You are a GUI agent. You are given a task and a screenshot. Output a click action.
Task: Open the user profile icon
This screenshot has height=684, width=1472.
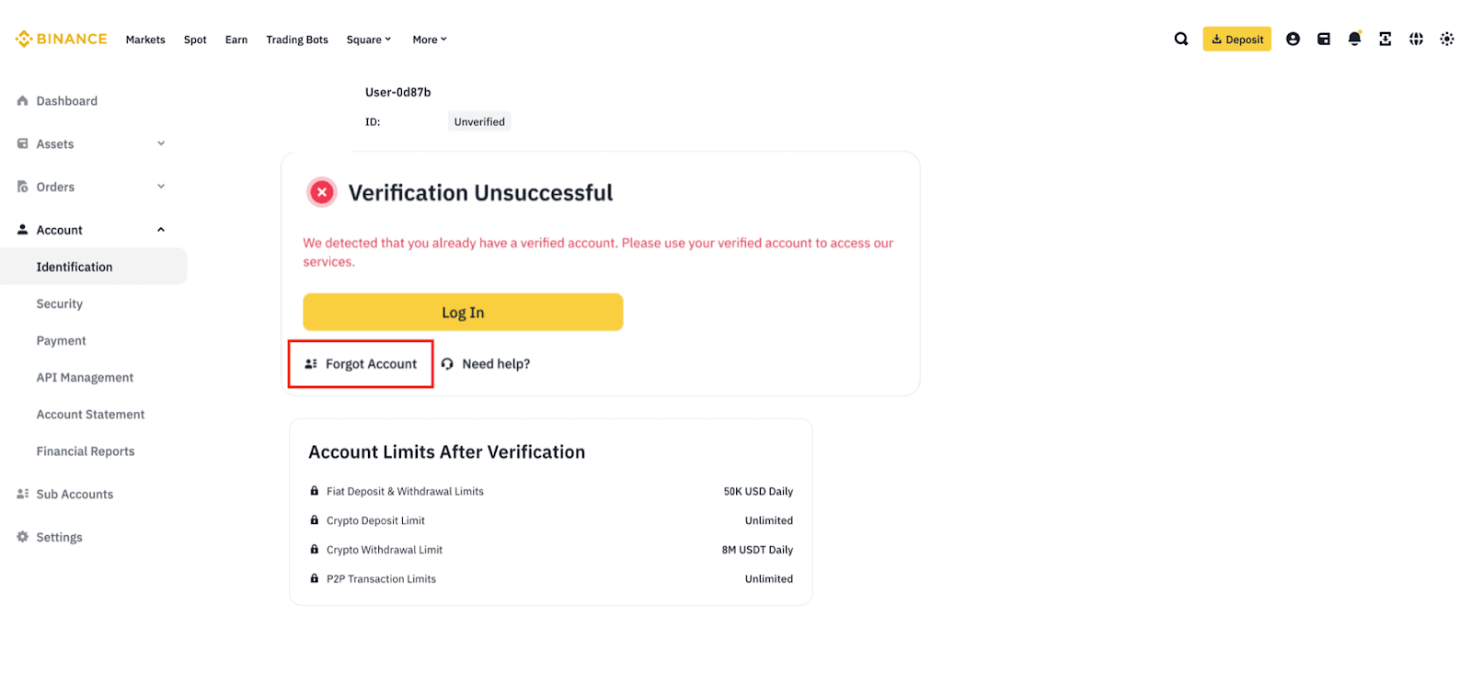[x=1293, y=40]
